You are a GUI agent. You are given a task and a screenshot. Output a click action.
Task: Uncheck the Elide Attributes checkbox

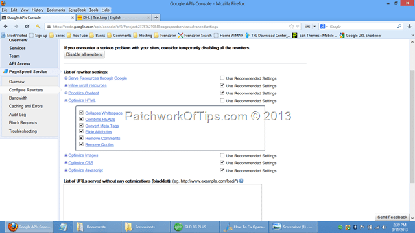click(x=81, y=131)
